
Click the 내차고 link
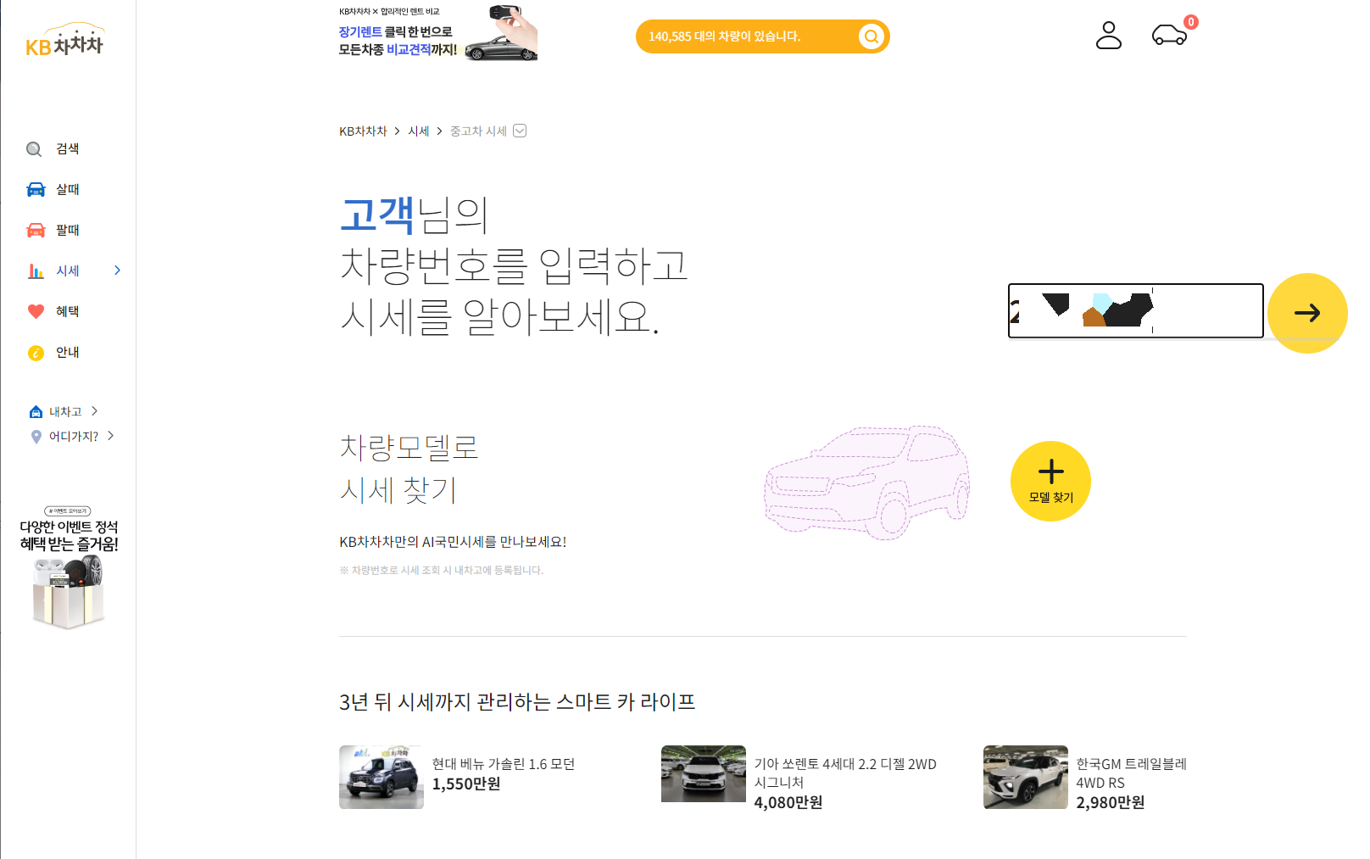[65, 412]
